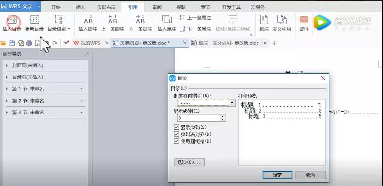Click the 显示级别 level input field

point(199,118)
